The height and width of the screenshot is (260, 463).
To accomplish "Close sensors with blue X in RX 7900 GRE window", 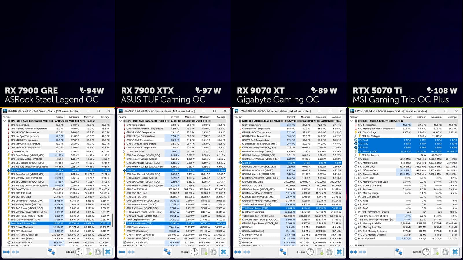I will coord(108,252).
